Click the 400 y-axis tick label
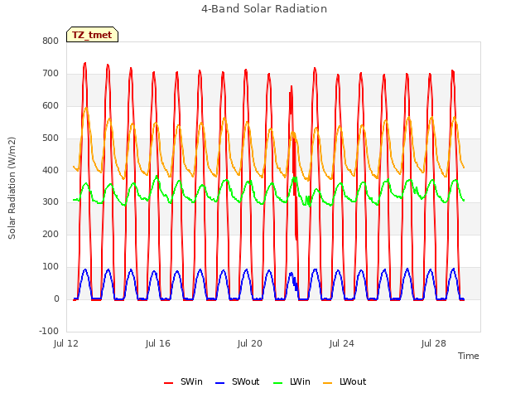Viewport: 530px width, 398px height. [x=51, y=170]
